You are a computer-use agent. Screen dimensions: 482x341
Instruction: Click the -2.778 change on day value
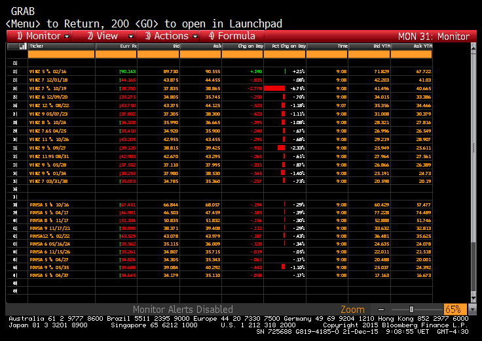tap(255, 89)
